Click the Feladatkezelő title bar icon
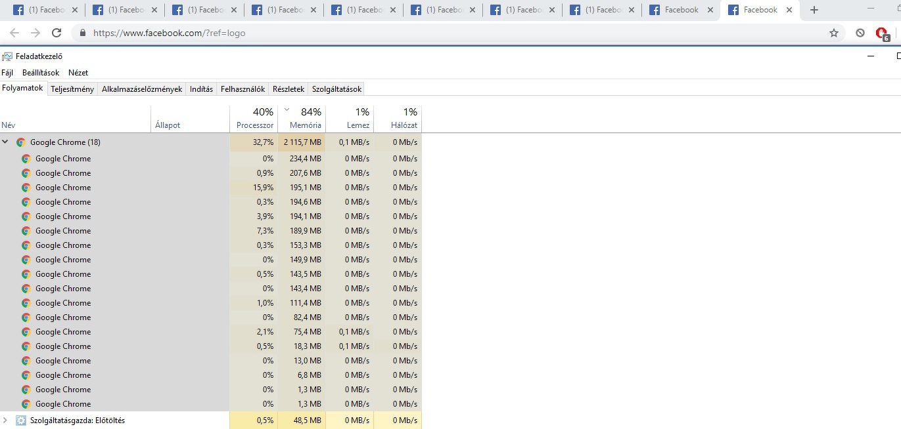Image resolution: width=901 pixels, height=429 pixels. [x=7, y=56]
